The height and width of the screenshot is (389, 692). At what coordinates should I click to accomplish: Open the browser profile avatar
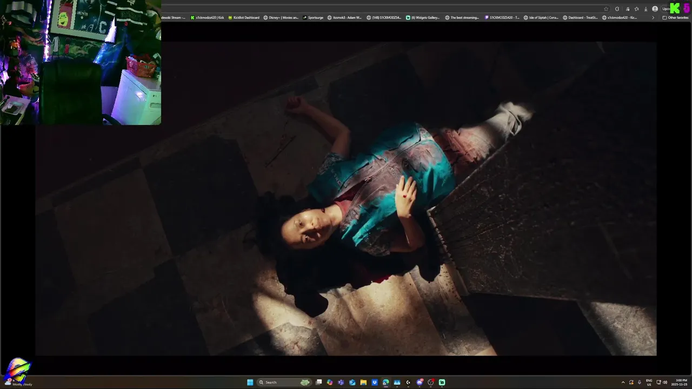pyautogui.click(x=655, y=9)
